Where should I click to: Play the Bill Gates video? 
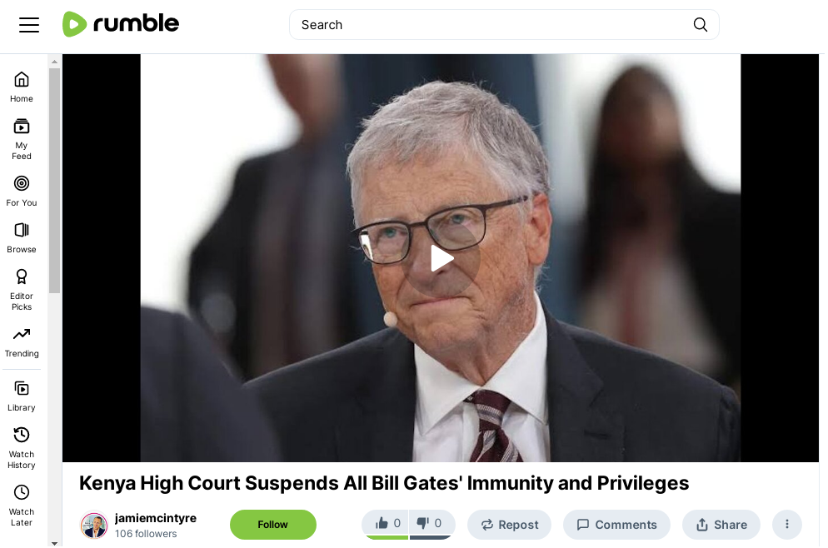click(441, 258)
